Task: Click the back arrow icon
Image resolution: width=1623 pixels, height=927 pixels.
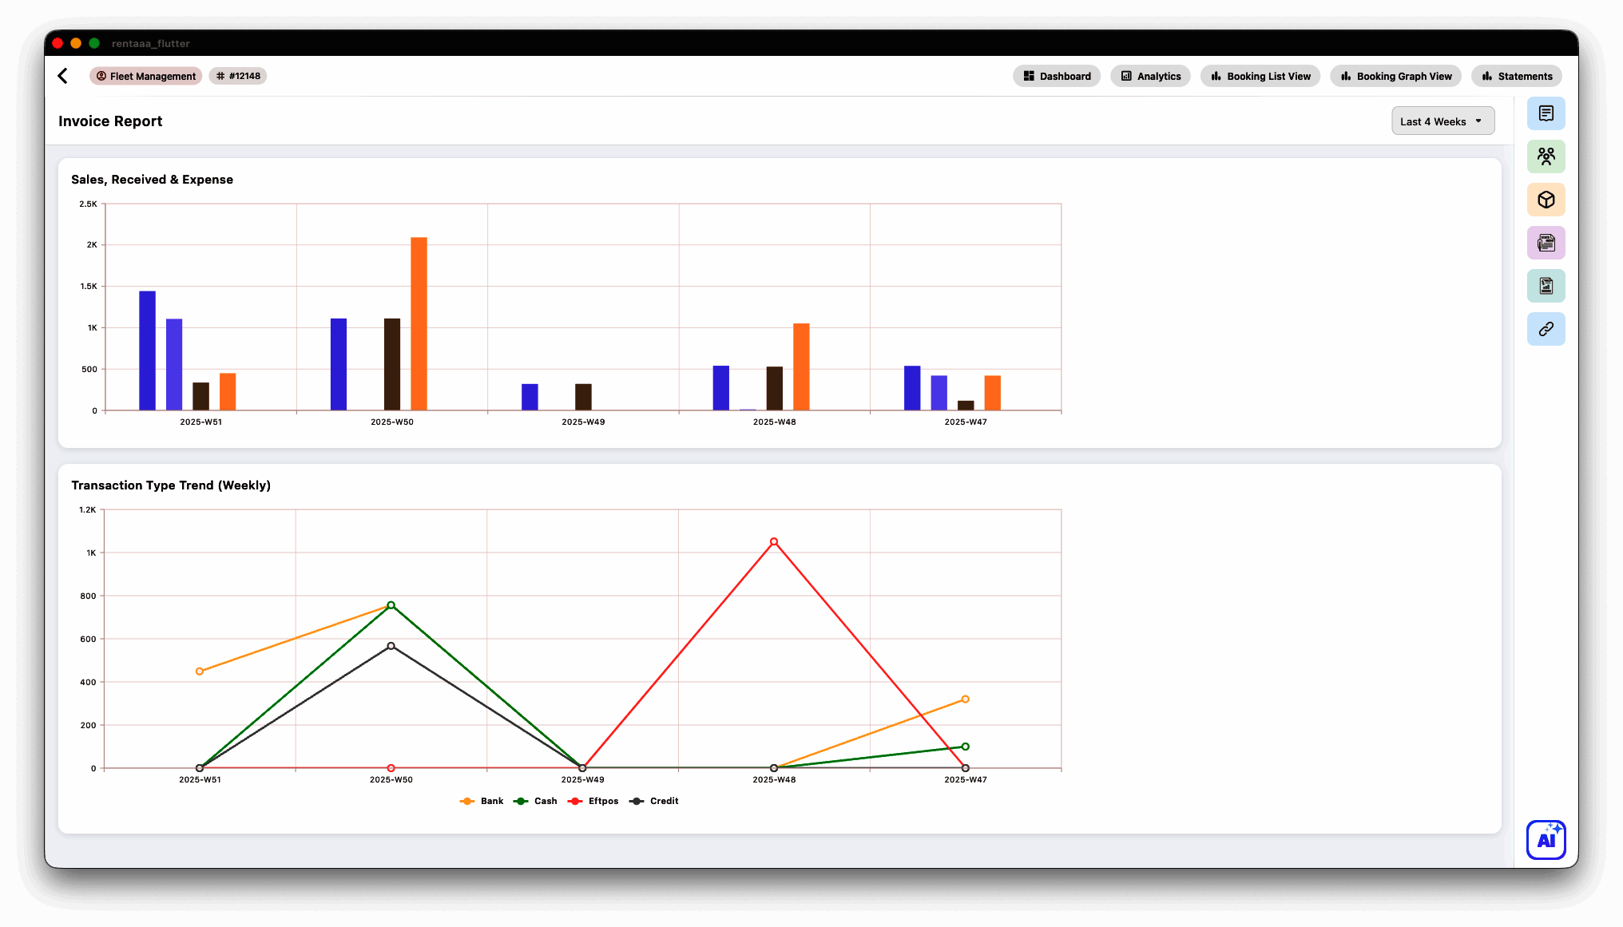Action: tap(63, 76)
